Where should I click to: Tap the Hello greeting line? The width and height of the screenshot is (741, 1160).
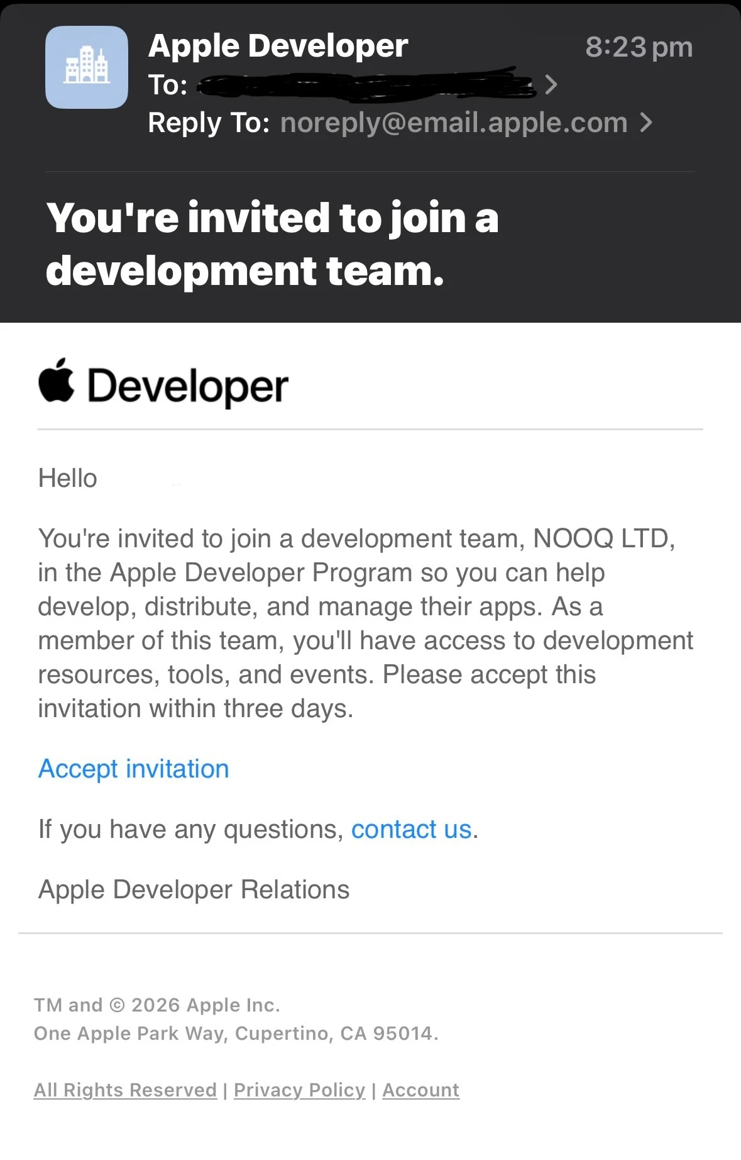[x=68, y=479]
